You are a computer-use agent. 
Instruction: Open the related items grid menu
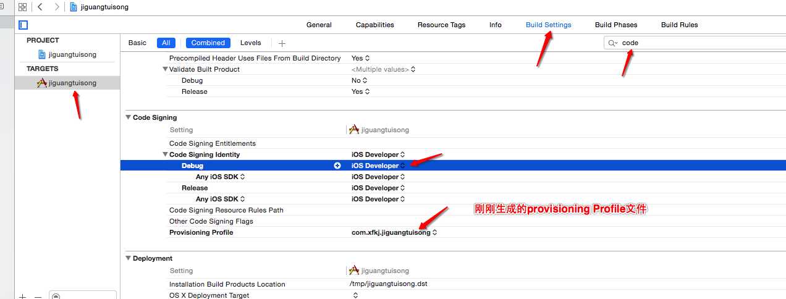coord(23,7)
